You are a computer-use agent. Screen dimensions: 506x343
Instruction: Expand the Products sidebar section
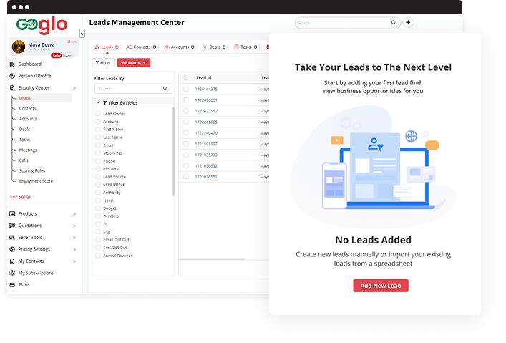coord(74,214)
